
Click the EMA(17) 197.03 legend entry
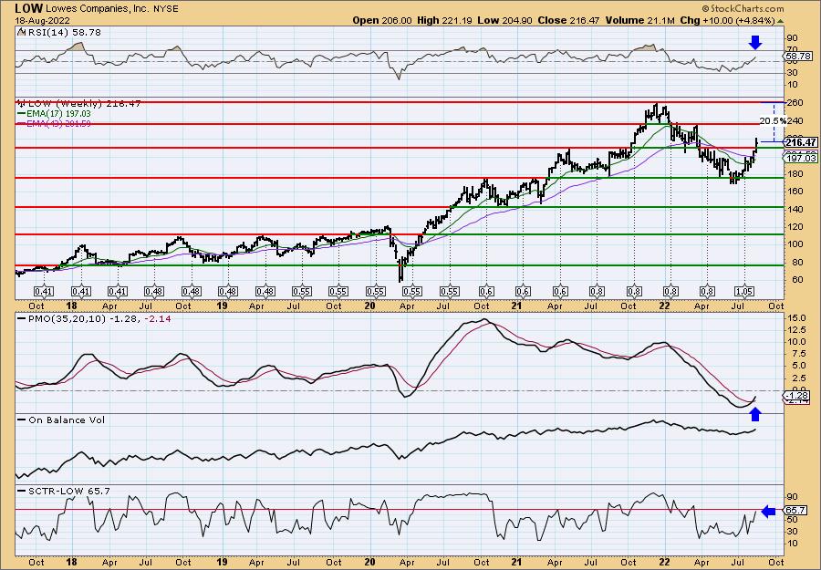[x=54, y=114]
